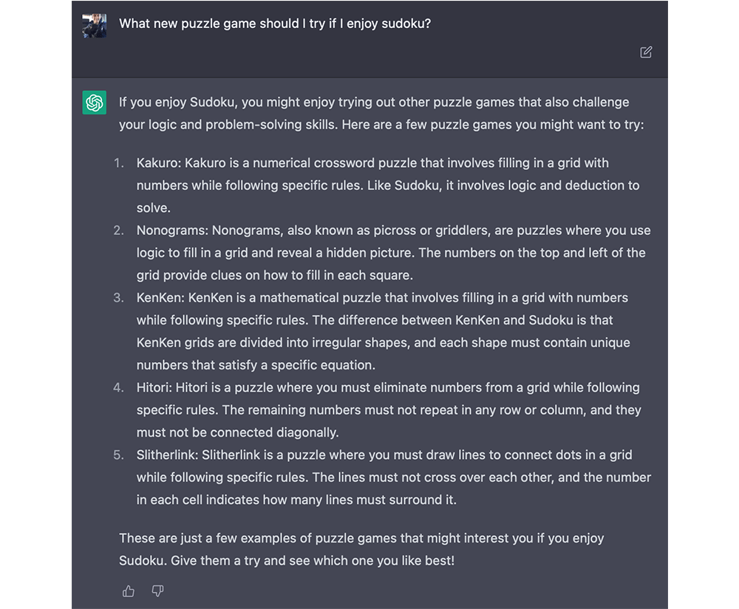Click the list number 4 marker
This screenshot has width=739, height=609.
click(x=118, y=387)
